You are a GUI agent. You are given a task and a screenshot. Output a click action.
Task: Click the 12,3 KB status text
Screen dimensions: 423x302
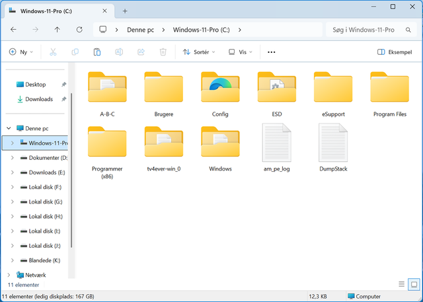[318, 296]
